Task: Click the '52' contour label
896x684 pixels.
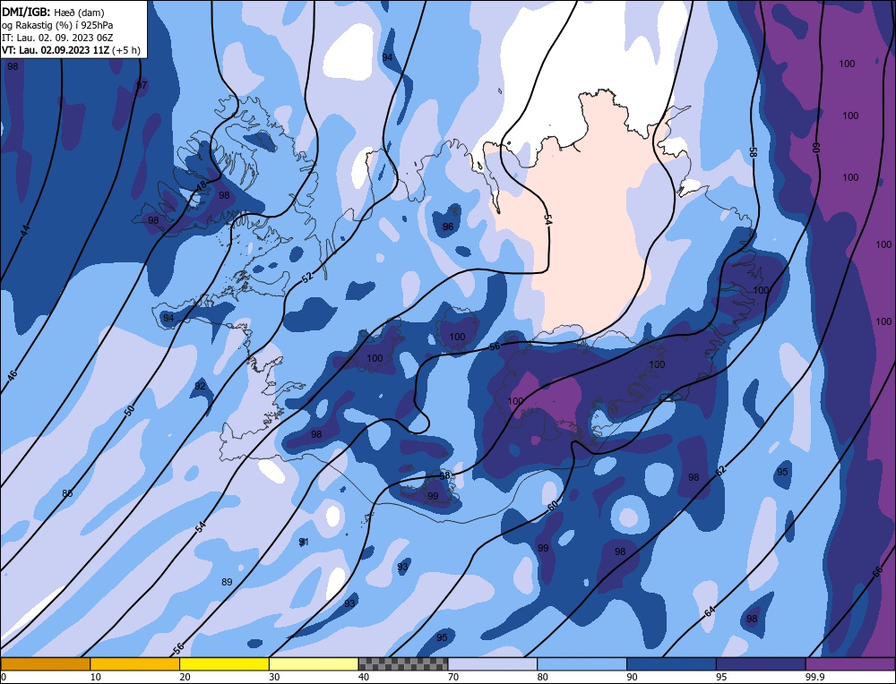Action: click(307, 277)
